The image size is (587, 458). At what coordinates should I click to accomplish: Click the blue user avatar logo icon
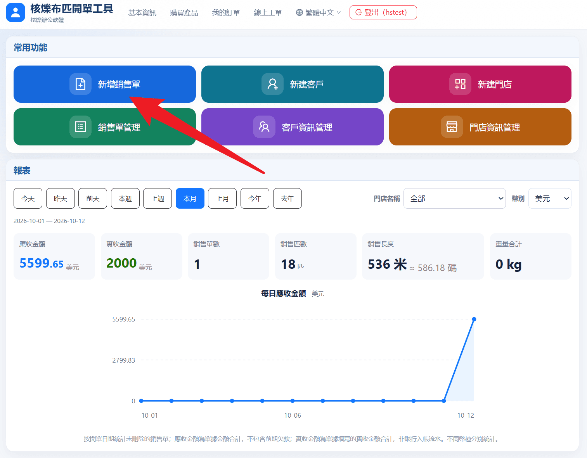pos(16,12)
